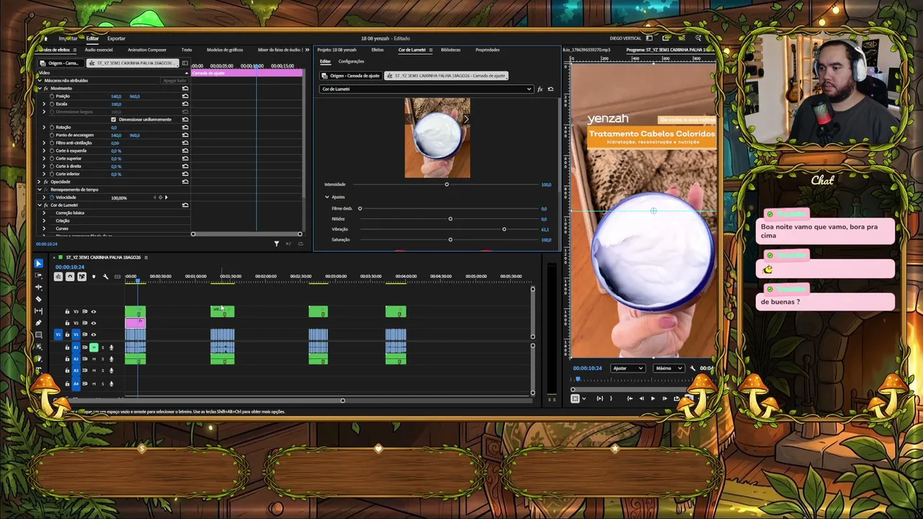The width and height of the screenshot is (923, 519).
Task: Show hidden panel tabs with the overflow chevron
Action: [x=308, y=50]
